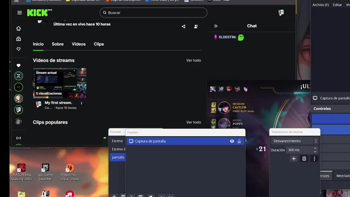The image size is (350, 197).
Task: Click Última vez en vivo hace 10 horas text
Action: click(82, 24)
